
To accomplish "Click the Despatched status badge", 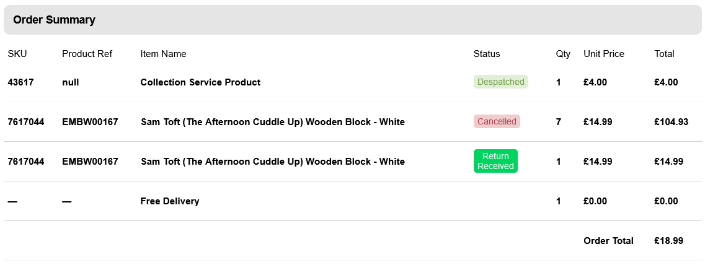I will (x=500, y=82).
